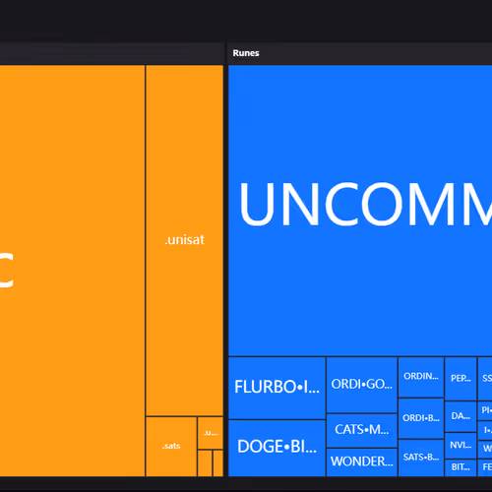Choose the NVI... rune tile
Image resolution: width=492 pixels, height=492 pixels.
pos(461,446)
